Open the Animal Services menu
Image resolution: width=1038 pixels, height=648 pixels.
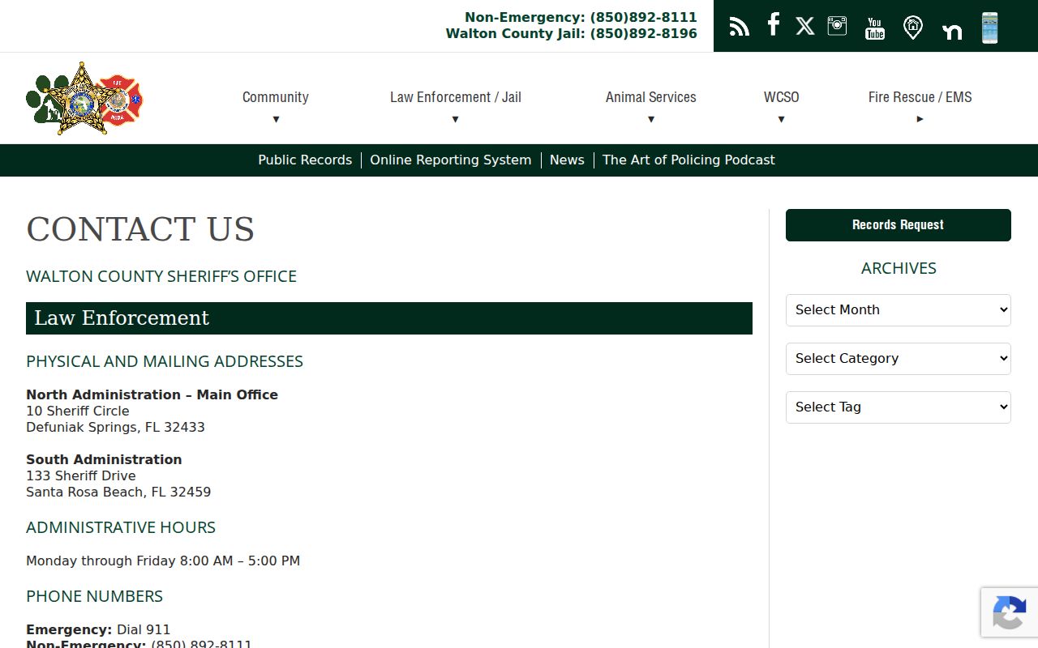point(651,97)
